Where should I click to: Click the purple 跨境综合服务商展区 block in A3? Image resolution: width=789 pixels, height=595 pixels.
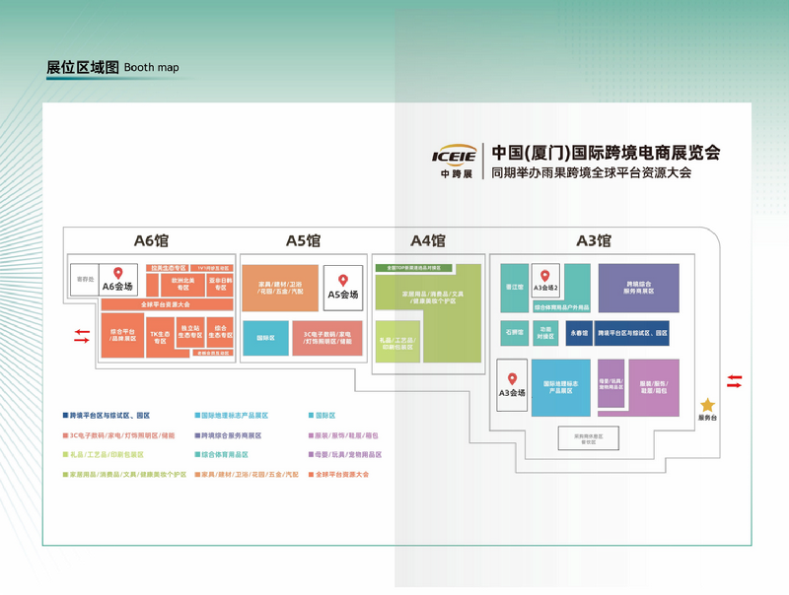point(638,288)
